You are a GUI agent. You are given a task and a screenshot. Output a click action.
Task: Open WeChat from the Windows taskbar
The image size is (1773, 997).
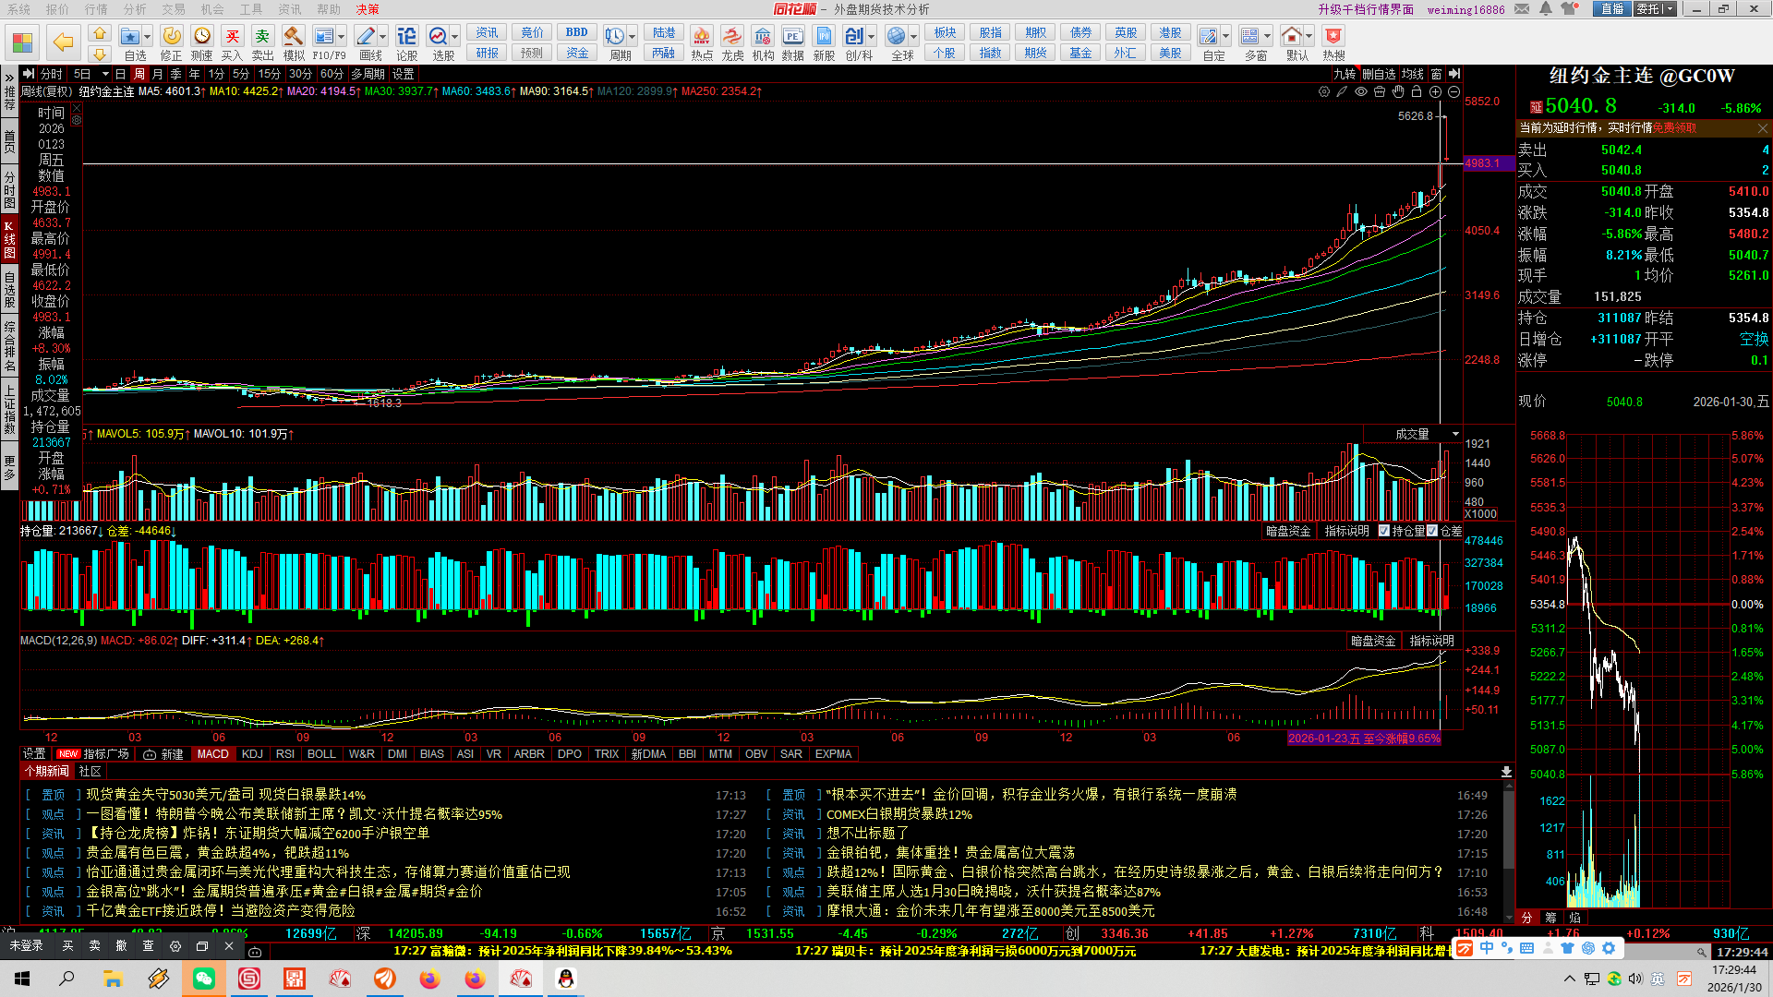pyautogui.click(x=204, y=979)
